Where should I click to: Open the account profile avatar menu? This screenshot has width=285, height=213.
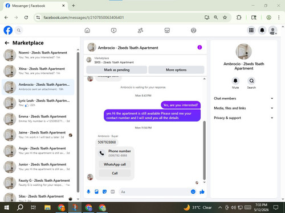coord(273,30)
